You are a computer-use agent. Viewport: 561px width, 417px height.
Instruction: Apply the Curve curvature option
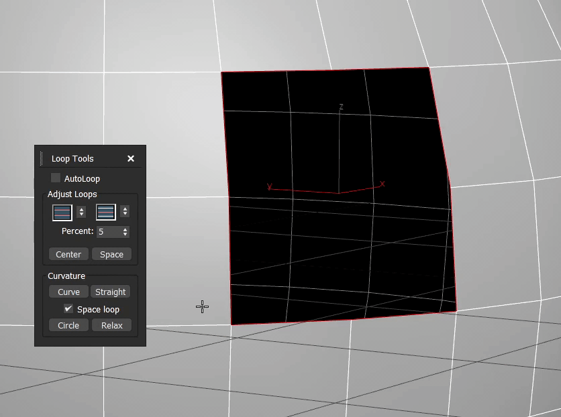[x=68, y=292]
